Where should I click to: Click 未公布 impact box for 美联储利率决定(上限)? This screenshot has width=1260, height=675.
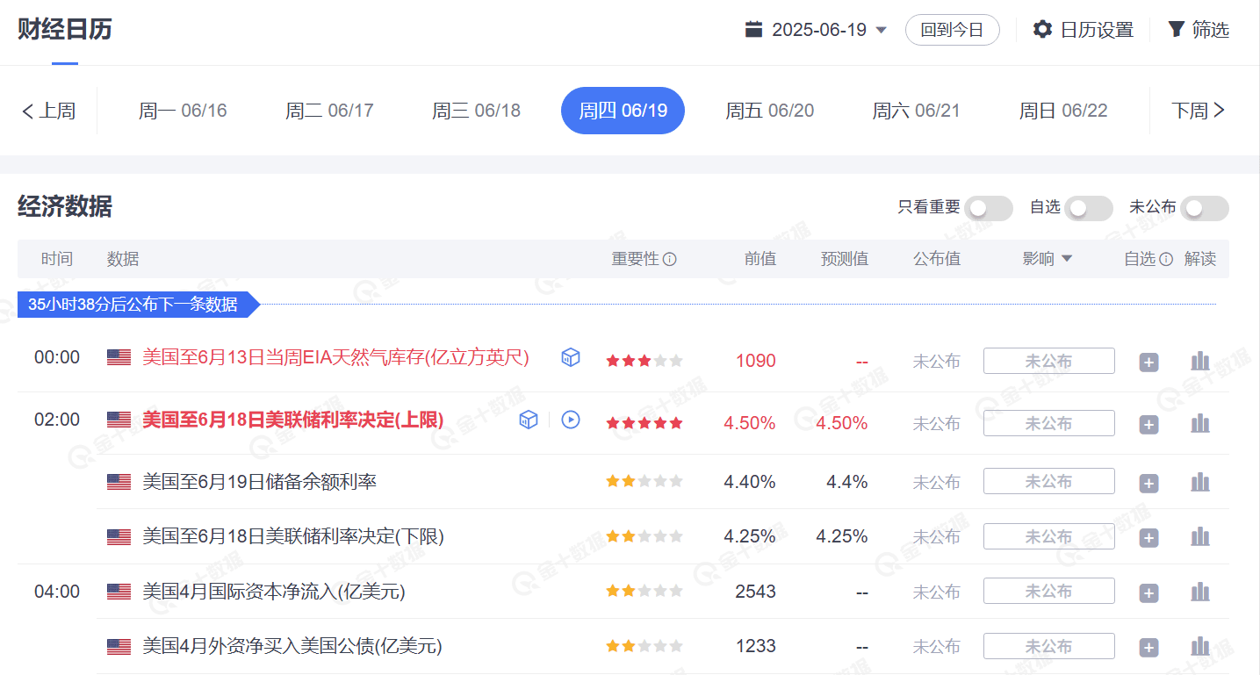pos(1049,423)
